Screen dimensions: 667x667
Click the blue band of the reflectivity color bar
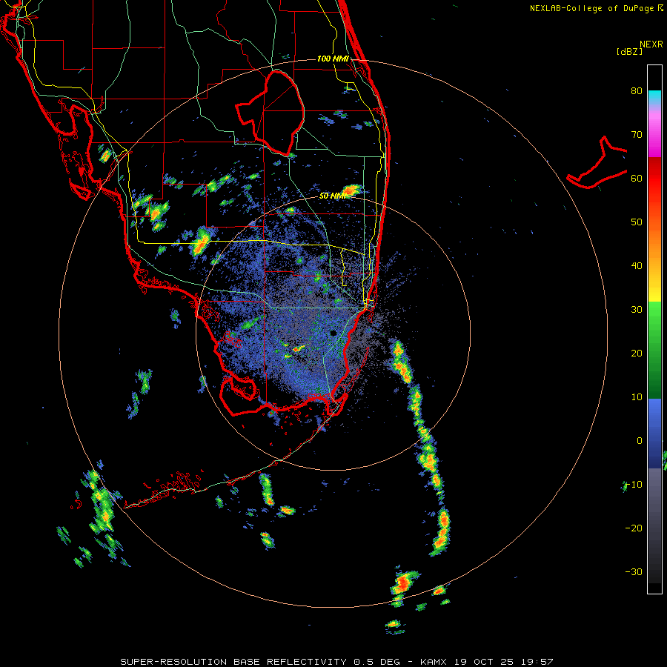(654, 433)
